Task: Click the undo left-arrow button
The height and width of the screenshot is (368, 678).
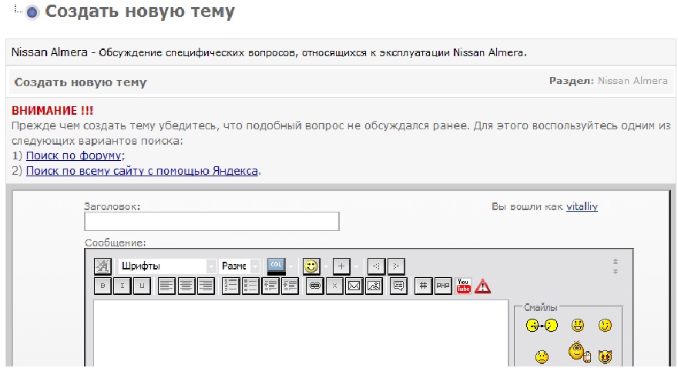Action: coord(376,266)
